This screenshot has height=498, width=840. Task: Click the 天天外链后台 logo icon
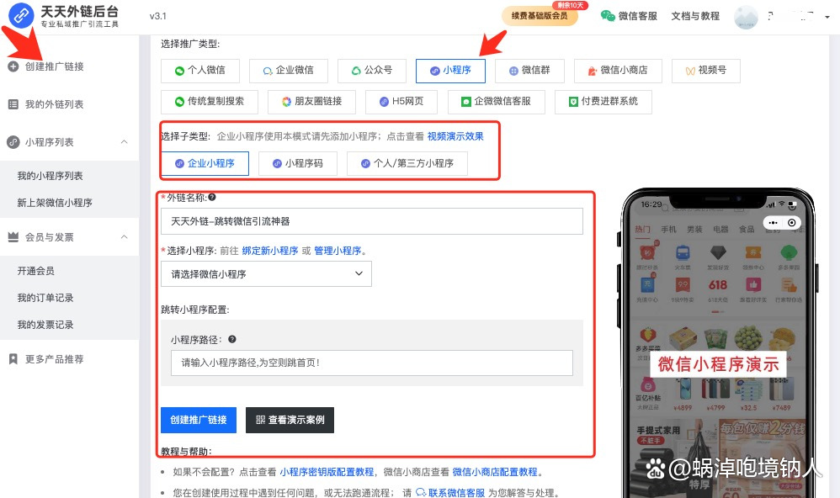pos(21,15)
